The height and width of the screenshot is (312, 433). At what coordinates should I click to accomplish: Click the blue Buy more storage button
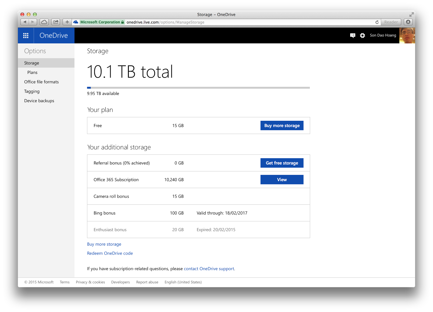tap(282, 125)
